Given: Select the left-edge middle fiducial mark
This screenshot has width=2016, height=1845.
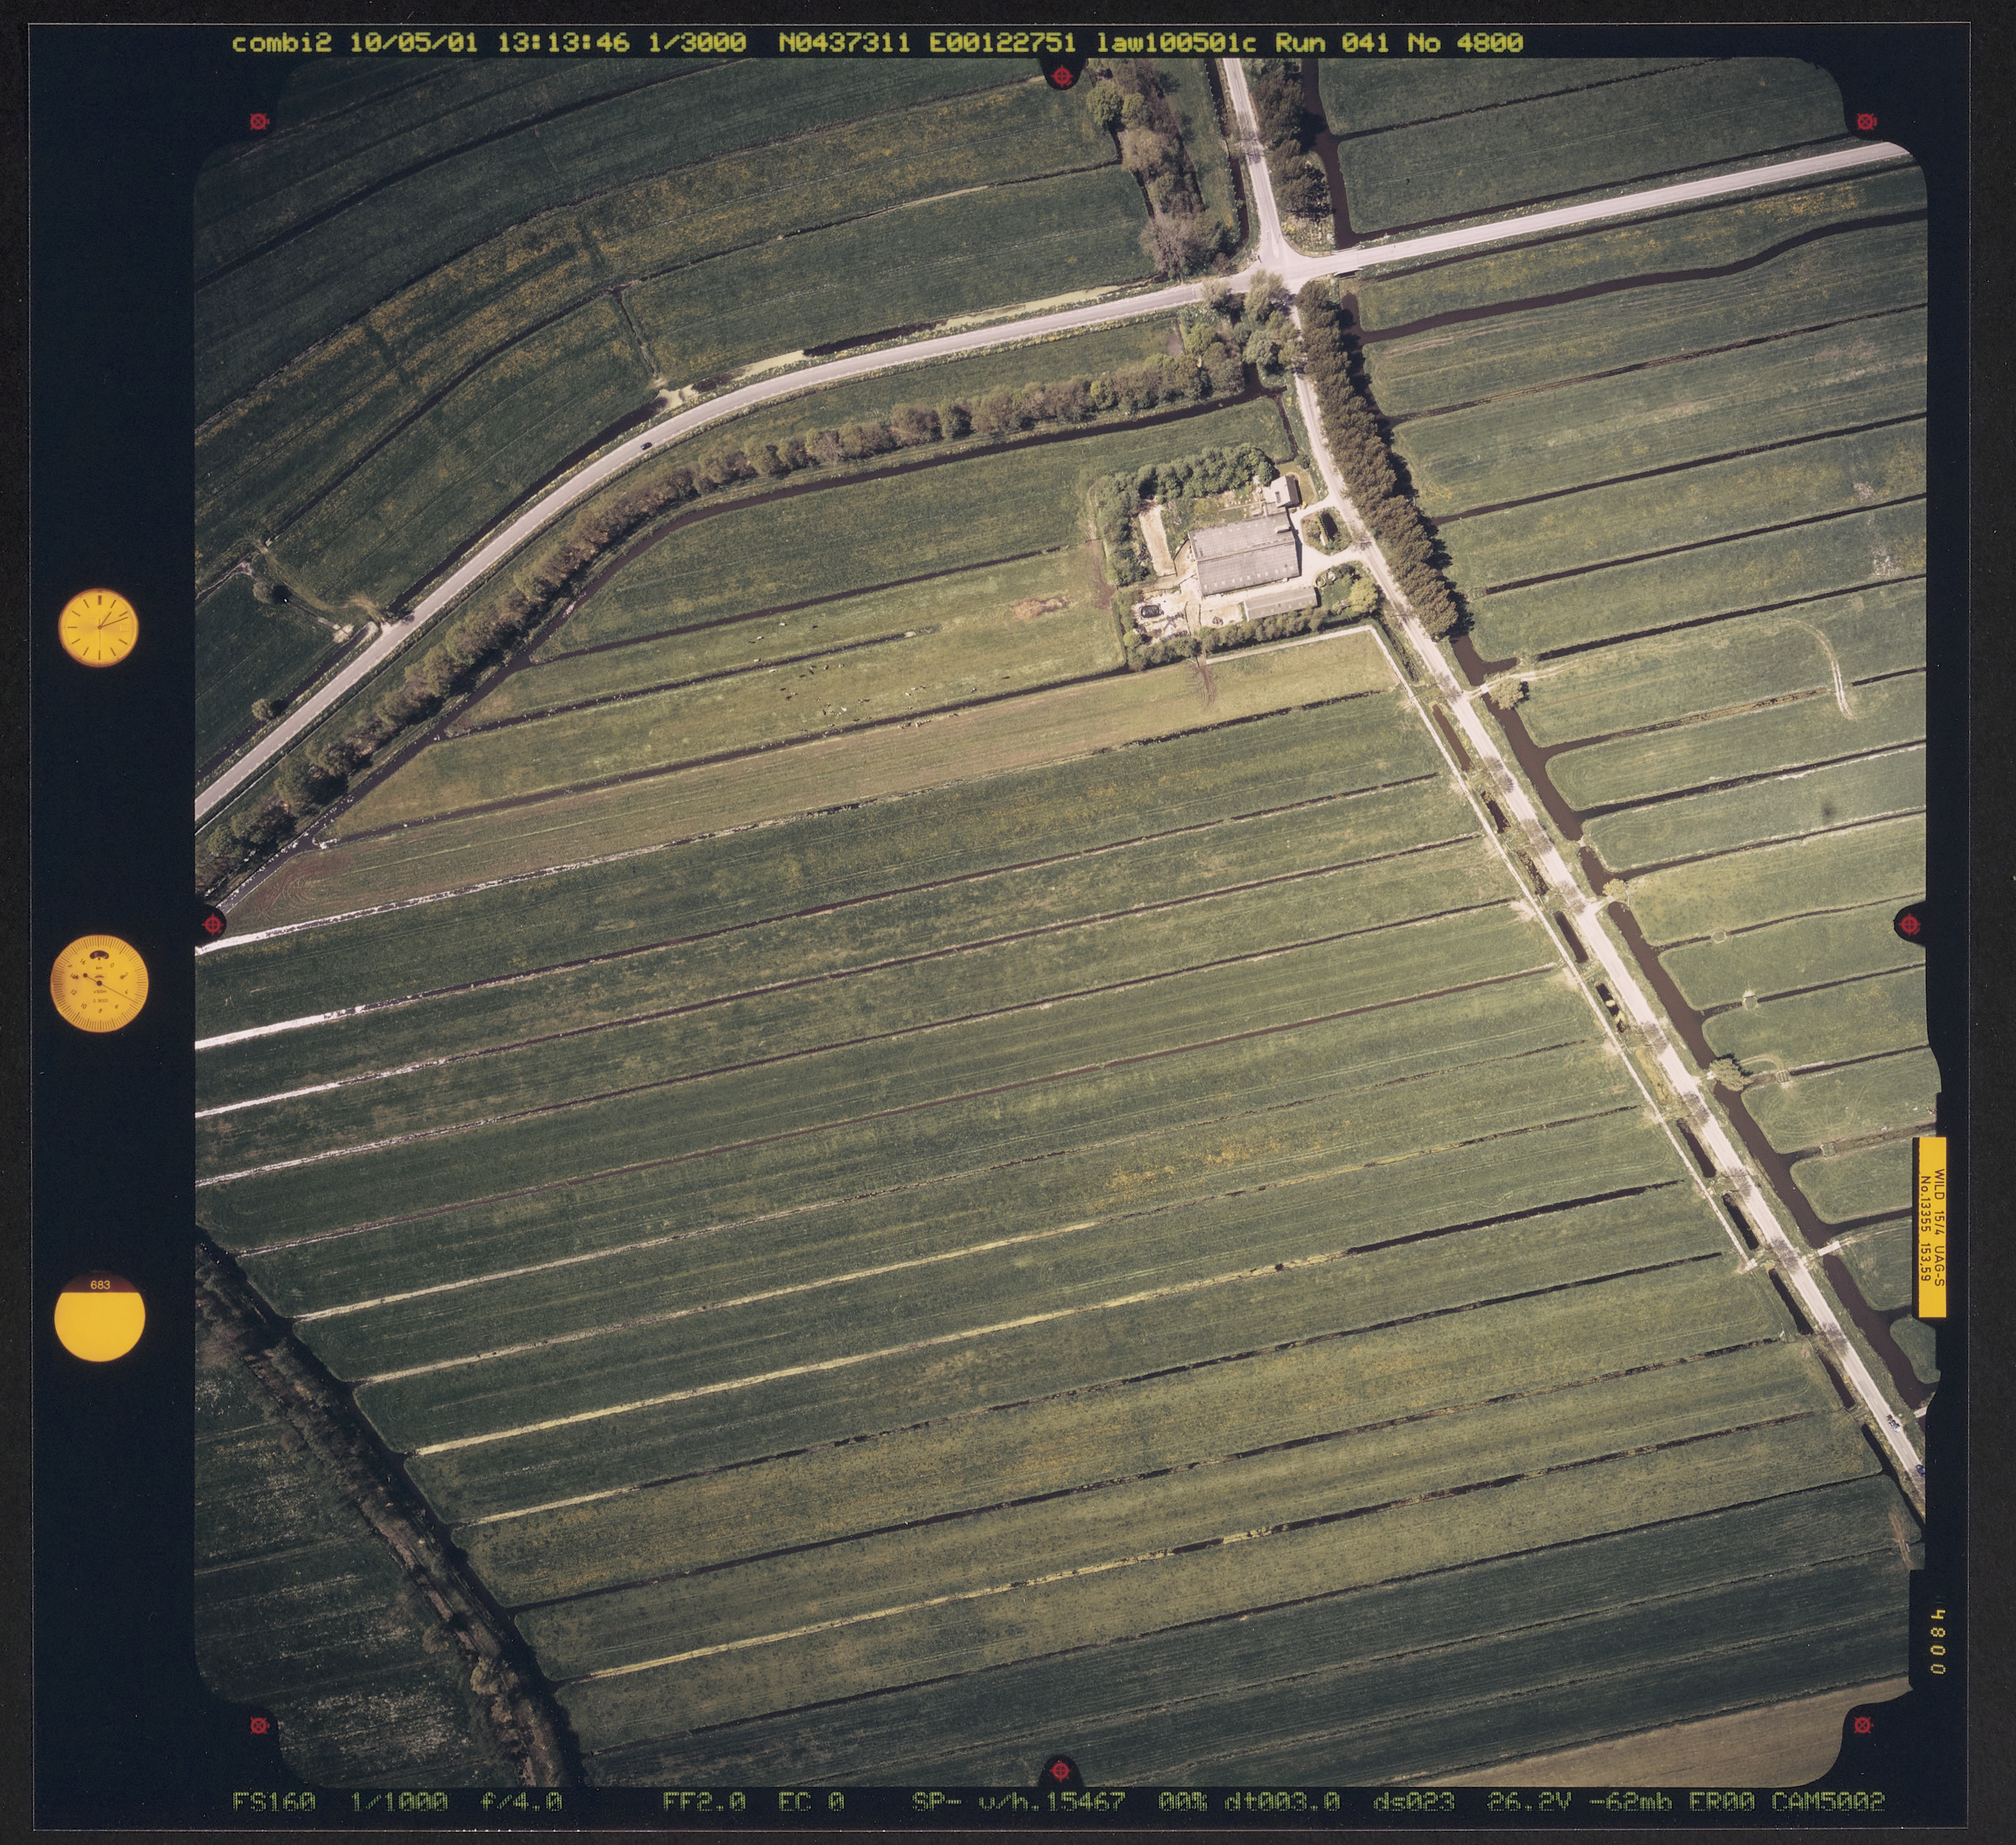Looking at the screenshot, I should click(x=213, y=924).
